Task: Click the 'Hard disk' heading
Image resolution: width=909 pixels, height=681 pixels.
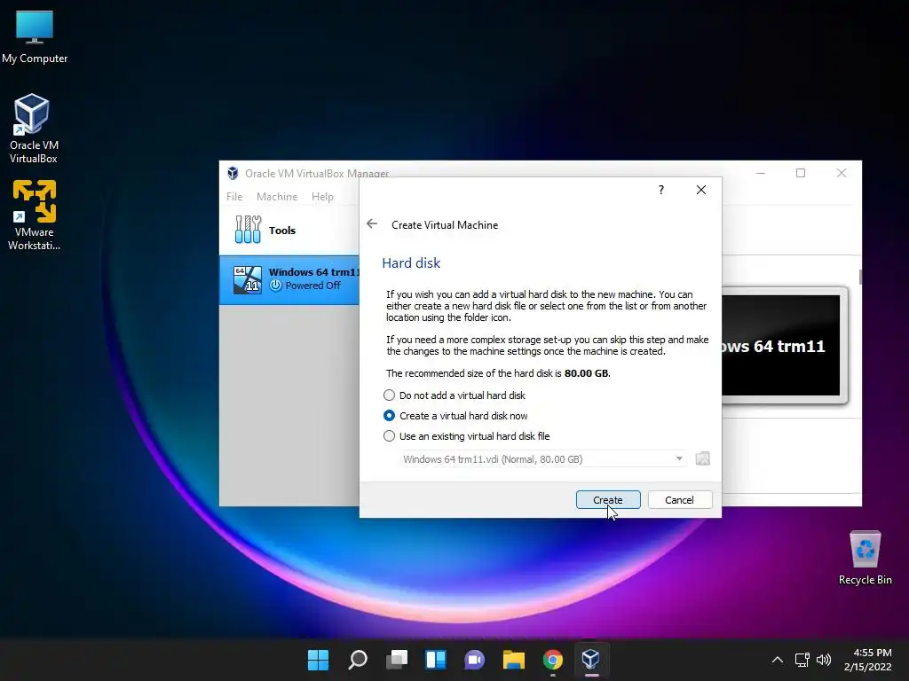Action: click(x=411, y=262)
